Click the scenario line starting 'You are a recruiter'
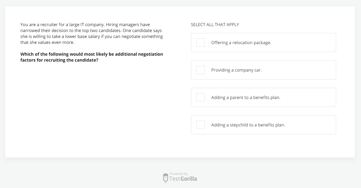This screenshot has height=188, width=361. point(62,25)
